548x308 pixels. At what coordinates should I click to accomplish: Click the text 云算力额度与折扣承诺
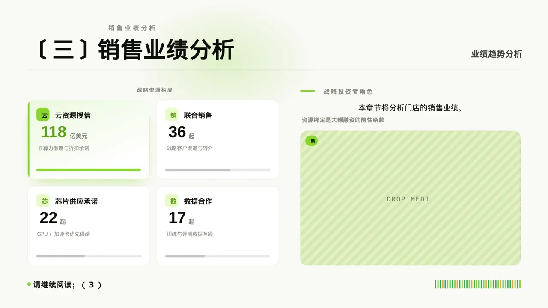tap(63, 148)
